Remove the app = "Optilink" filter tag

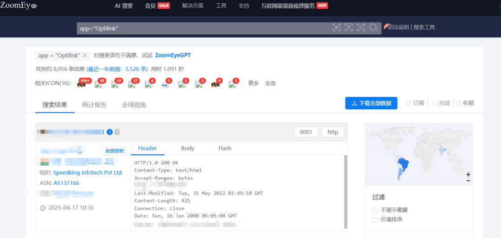(x=85, y=55)
